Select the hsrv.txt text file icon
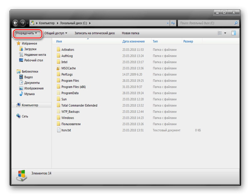Viewport: 251px width, 196px height. coord(58,130)
